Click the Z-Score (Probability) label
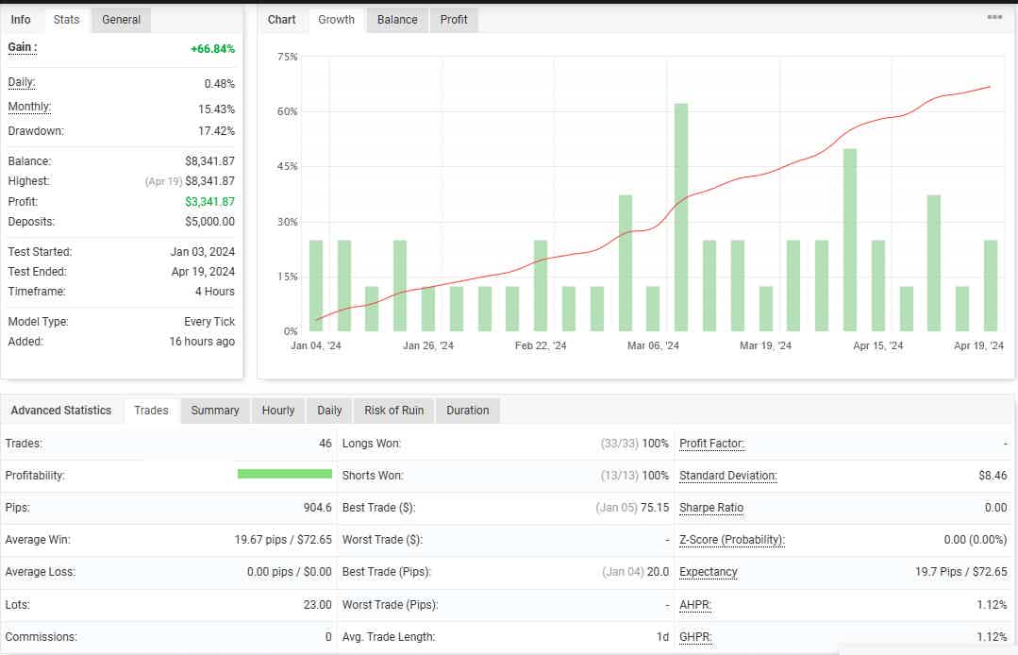Image resolution: width=1018 pixels, height=655 pixels. [x=731, y=540]
